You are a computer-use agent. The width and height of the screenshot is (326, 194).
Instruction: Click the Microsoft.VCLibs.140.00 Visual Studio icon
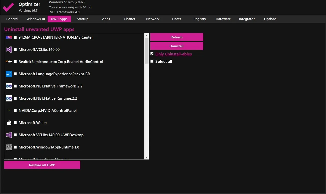coord(9,50)
